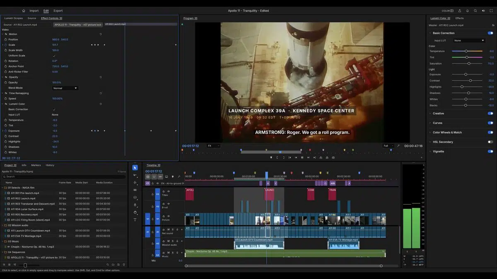Open the Full playback resolution dropdown

(x=388, y=145)
